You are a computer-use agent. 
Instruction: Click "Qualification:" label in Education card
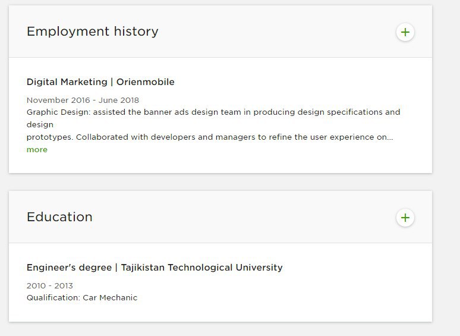click(53, 297)
